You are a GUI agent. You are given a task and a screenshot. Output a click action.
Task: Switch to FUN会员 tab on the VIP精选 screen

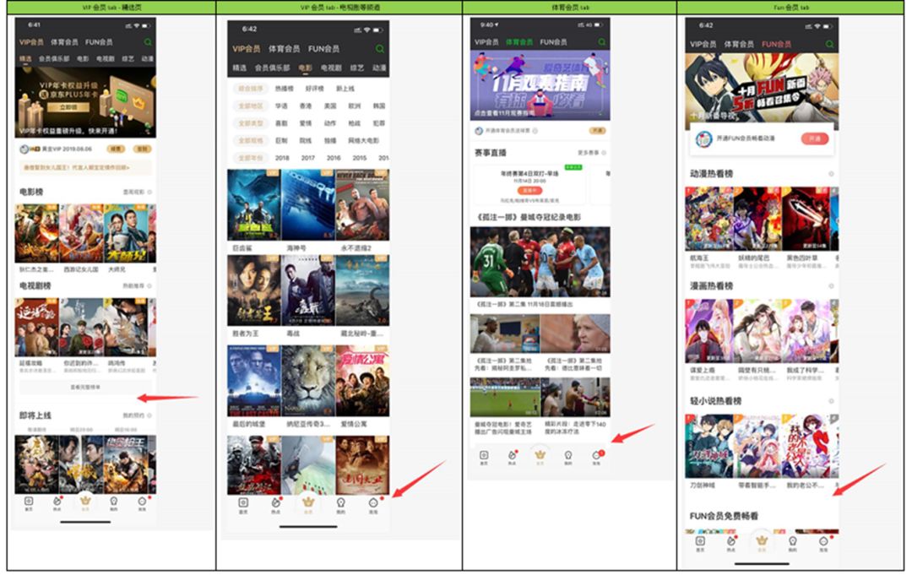pos(99,42)
